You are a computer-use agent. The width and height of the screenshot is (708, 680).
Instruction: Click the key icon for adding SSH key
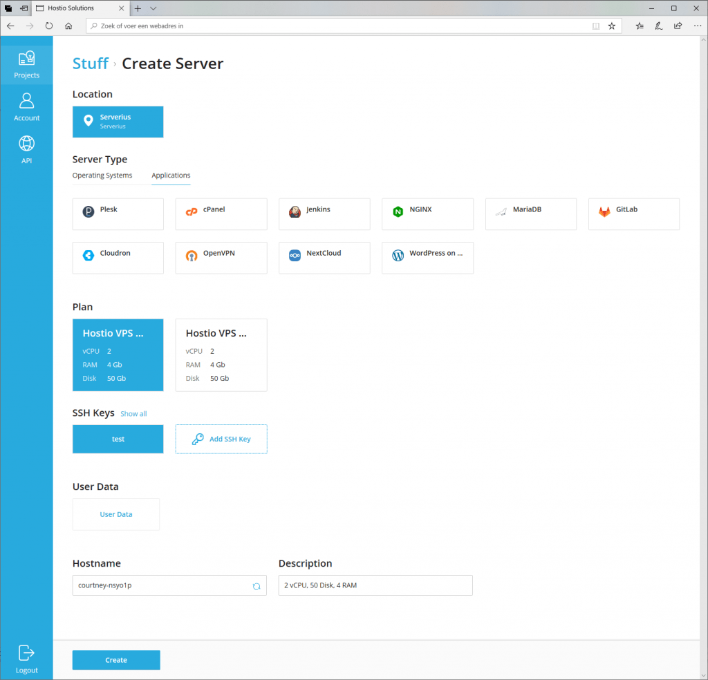[x=198, y=439]
